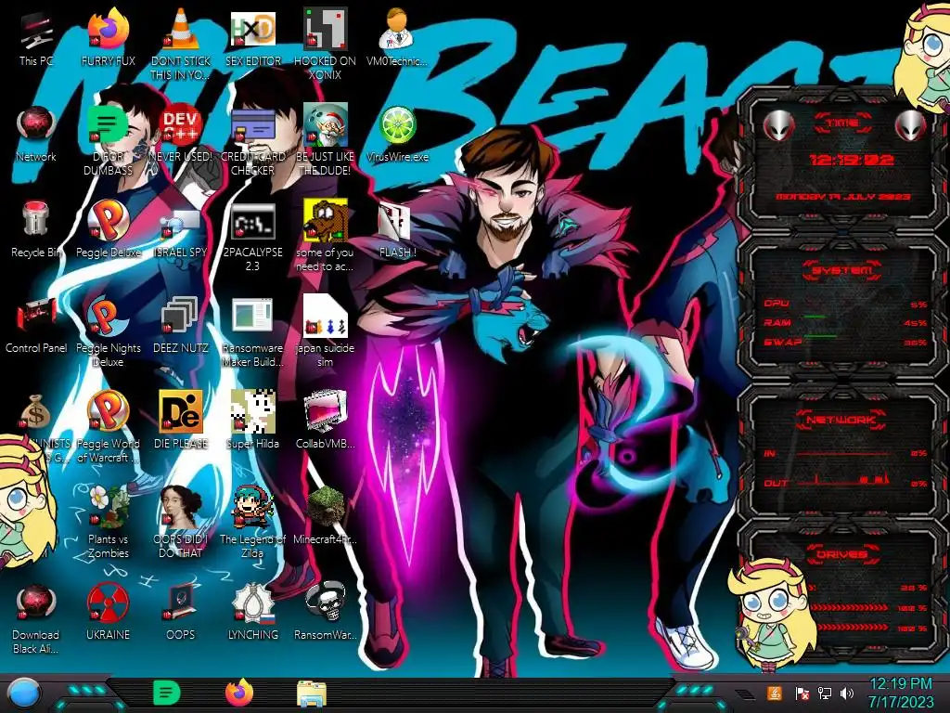
Task: Click the NETWORK header on the widget
Action: [x=842, y=419]
